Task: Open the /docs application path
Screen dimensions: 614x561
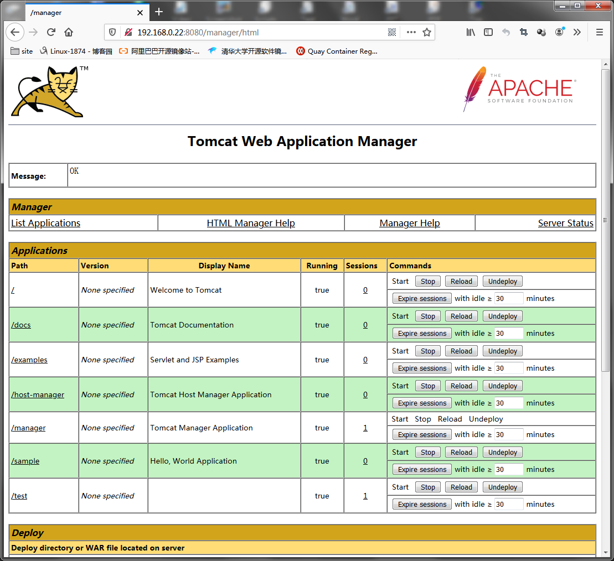Action: click(x=21, y=325)
